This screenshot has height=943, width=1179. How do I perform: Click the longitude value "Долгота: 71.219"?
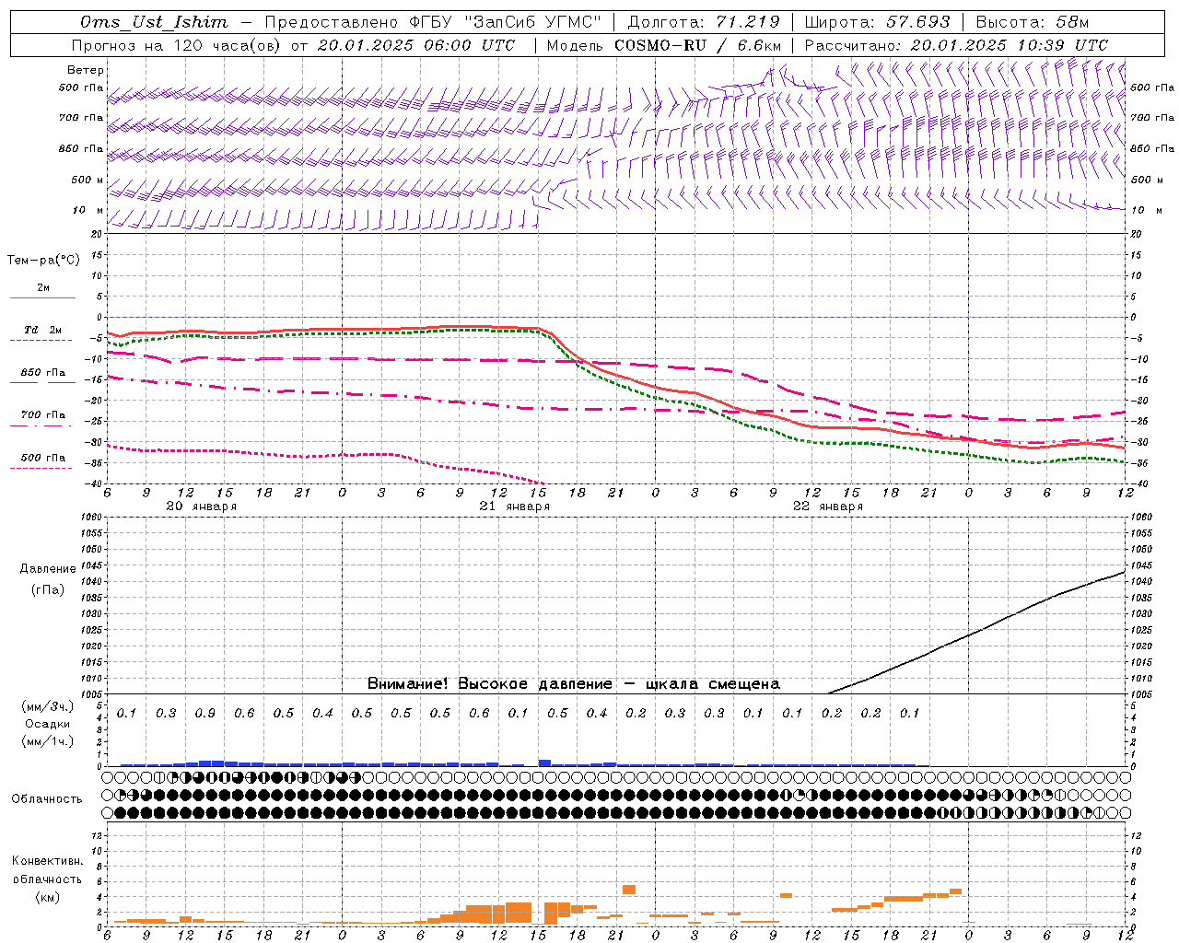(x=704, y=22)
